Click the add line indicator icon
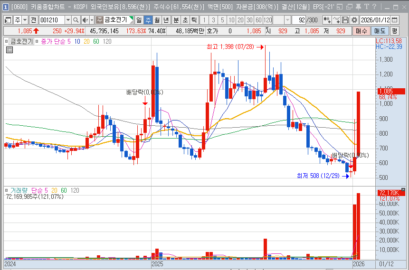Viewport: 409px width, 270px height. click(x=336, y=20)
